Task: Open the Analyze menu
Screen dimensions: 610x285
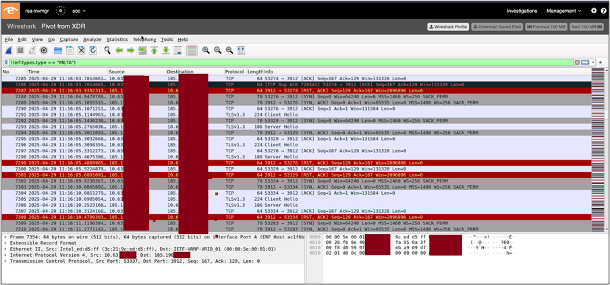Action: pyautogui.click(x=92, y=40)
